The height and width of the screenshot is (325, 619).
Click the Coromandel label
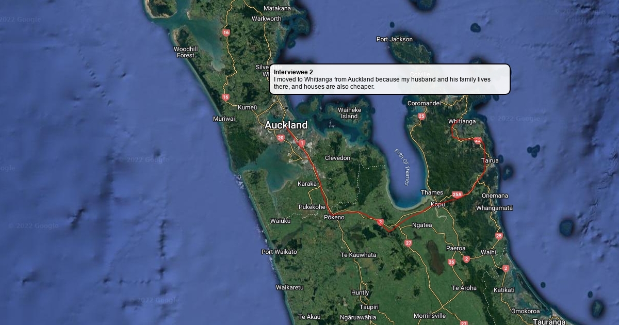pyautogui.click(x=424, y=103)
